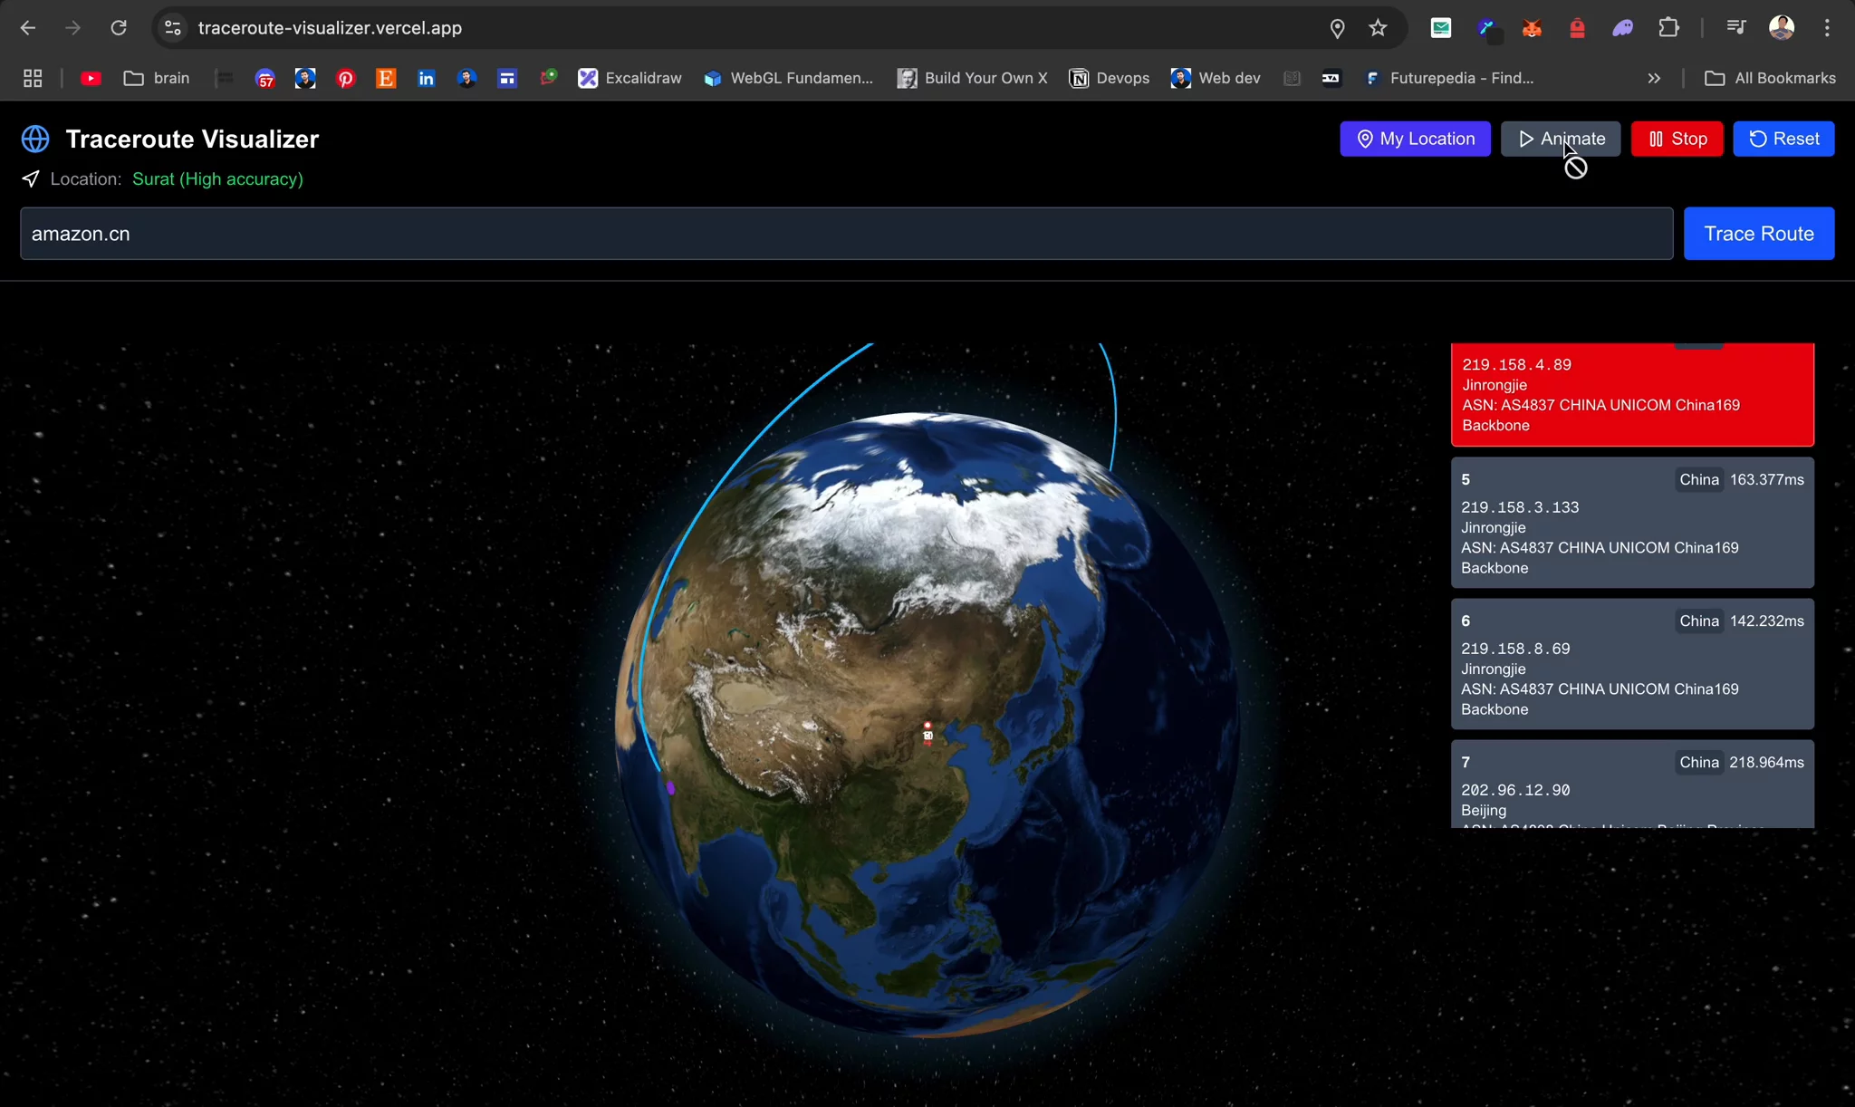Click the Surat high accuracy location link

[217, 178]
